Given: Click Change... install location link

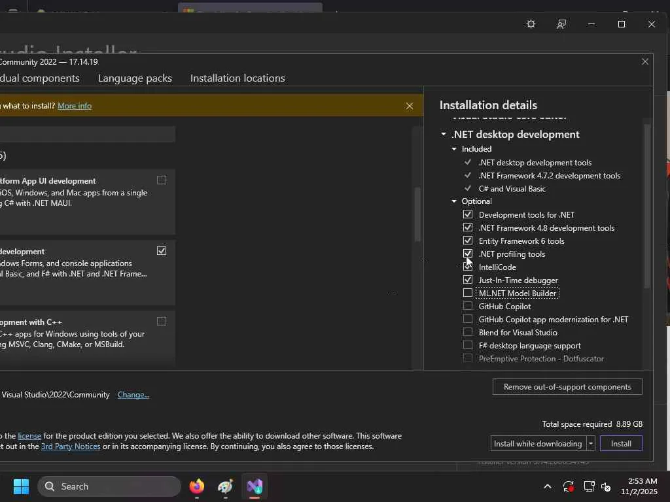Looking at the screenshot, I should click(133, 395).
